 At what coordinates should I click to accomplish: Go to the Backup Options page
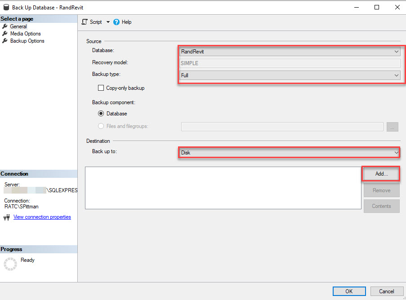tap(27, 41)
